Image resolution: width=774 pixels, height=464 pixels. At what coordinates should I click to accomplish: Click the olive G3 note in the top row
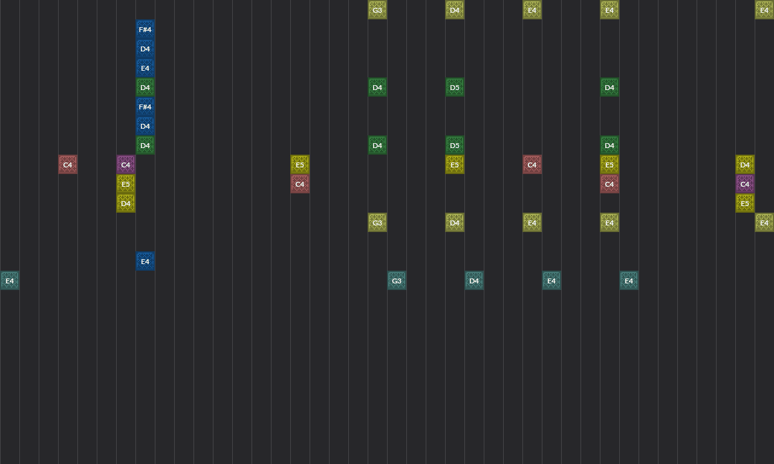(x=377, y=10)
